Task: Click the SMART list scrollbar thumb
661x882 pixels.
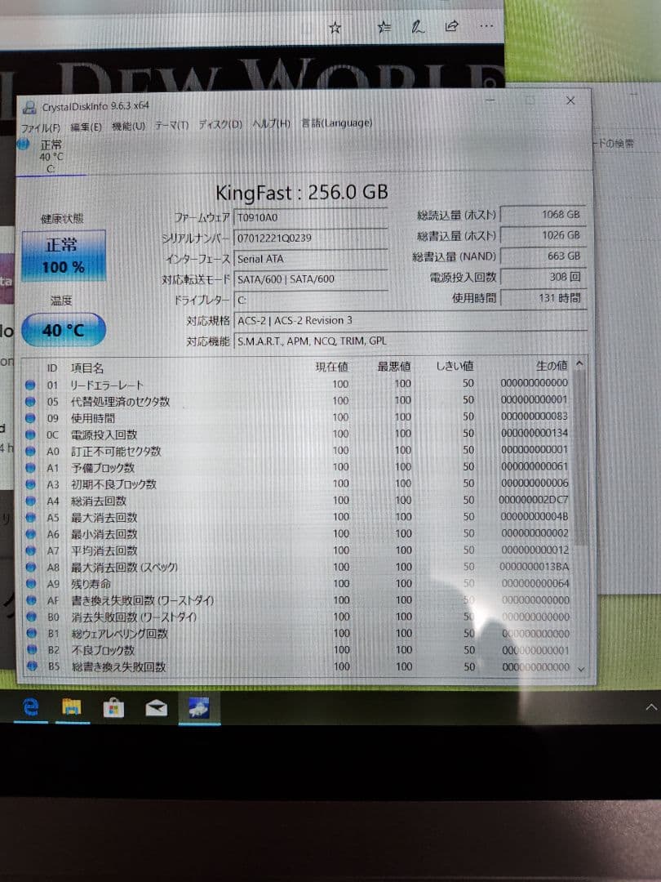Action: tap(581, 458)
